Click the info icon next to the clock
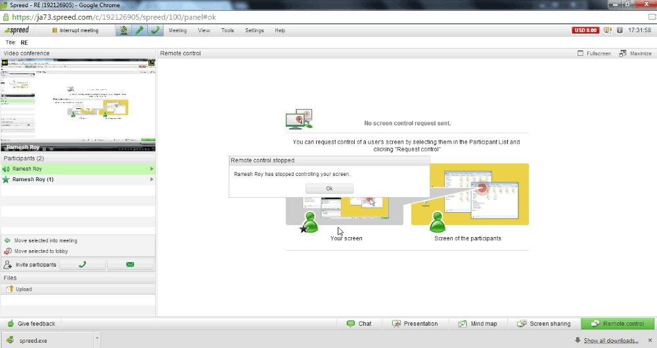 tap(620, 30)
